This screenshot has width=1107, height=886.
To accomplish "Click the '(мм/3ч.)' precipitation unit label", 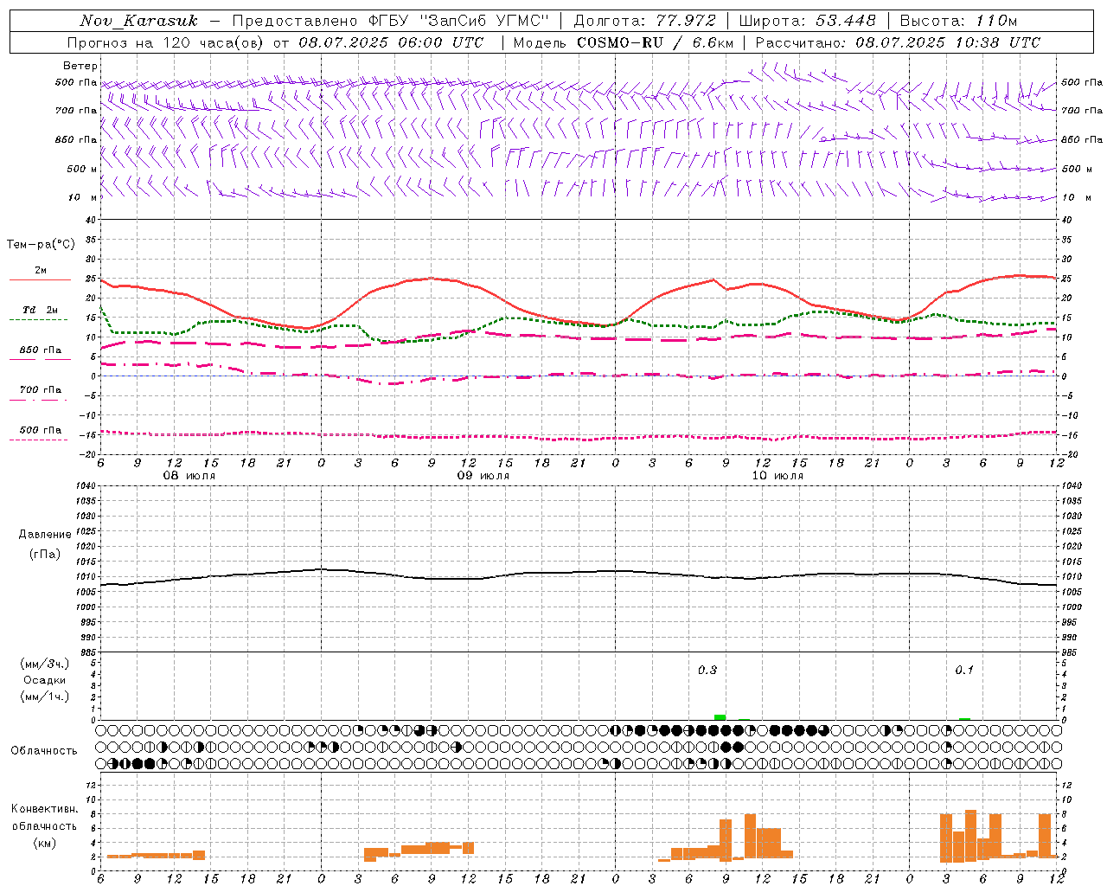I will (x=44, y=664).
